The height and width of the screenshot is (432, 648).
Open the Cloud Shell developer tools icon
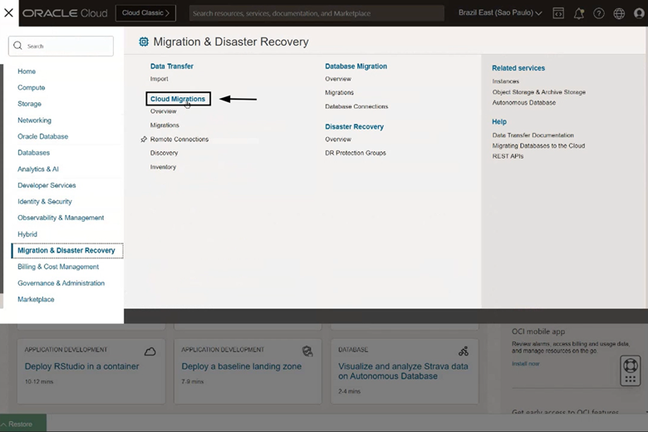click(x=558, y=13)
